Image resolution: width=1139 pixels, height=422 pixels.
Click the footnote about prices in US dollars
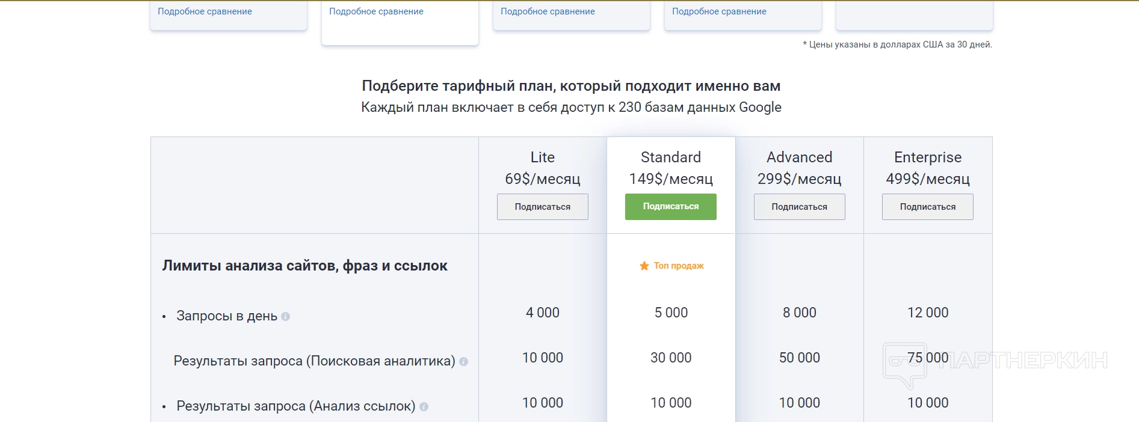point(897,44)
